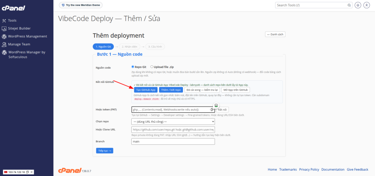Open the Give Feedback footer link
The height and width of the screenshot is (176, 375).
[357, 170]
